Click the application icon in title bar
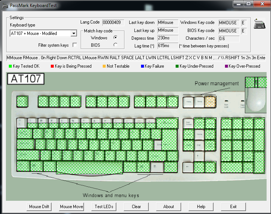 click(5, 6)
